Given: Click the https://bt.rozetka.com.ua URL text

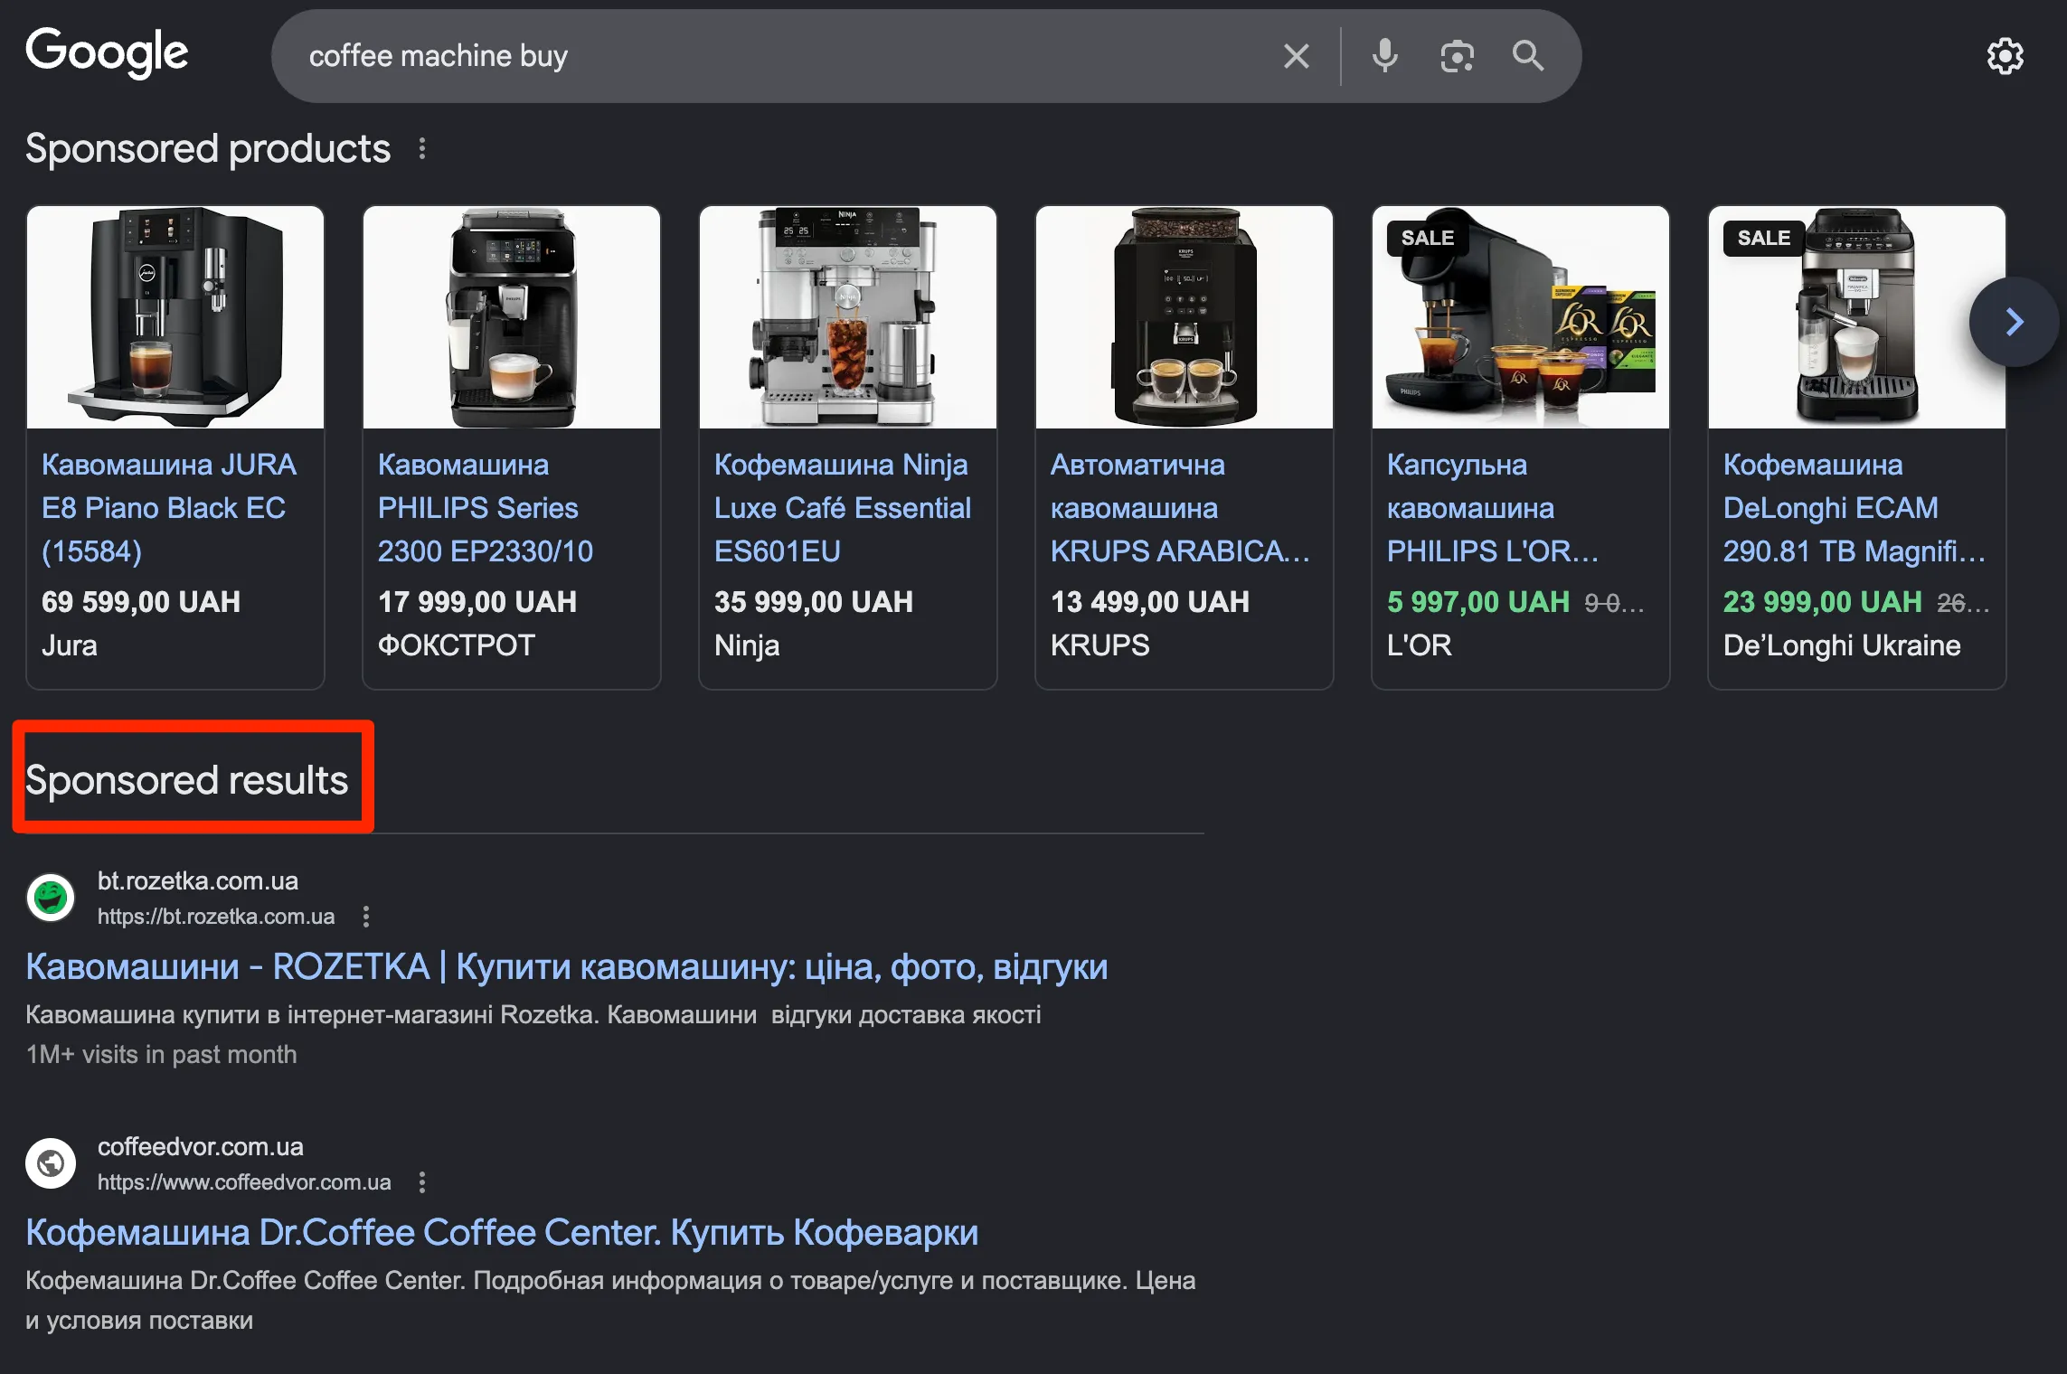Looking at the screenshot, I should pos(216,917).
